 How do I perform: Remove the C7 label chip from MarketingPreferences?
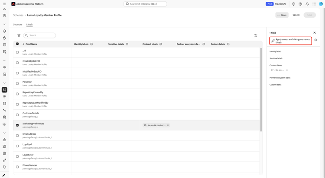pyautogui.click(x=168, y=125)
